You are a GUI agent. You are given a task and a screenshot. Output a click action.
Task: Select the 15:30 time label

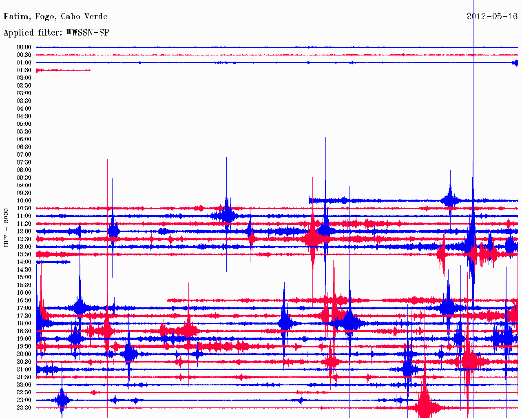(x=24, y=285)
